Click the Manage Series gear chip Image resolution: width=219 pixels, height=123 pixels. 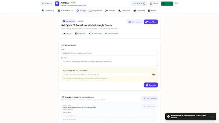69,21
